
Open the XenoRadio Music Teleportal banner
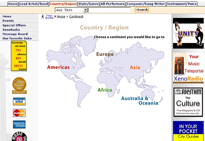coord(188,68)
